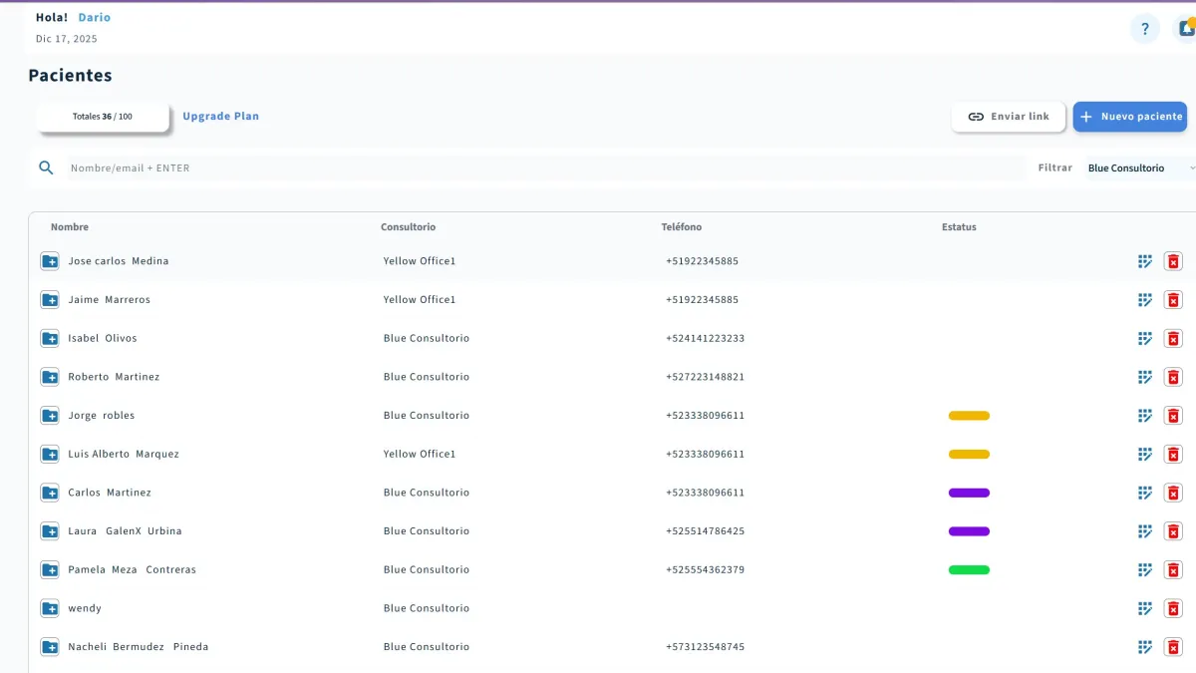The width and height of the screenshot is (1196, 673).
Task: Delete patient Carlos Martinez
Action: [x=1173, y=493]
